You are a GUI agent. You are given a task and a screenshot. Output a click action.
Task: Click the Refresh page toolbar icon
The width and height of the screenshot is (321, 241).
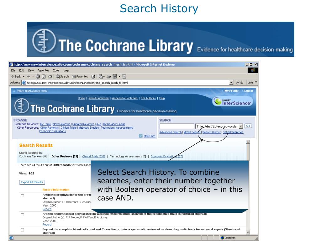[44, 77]
